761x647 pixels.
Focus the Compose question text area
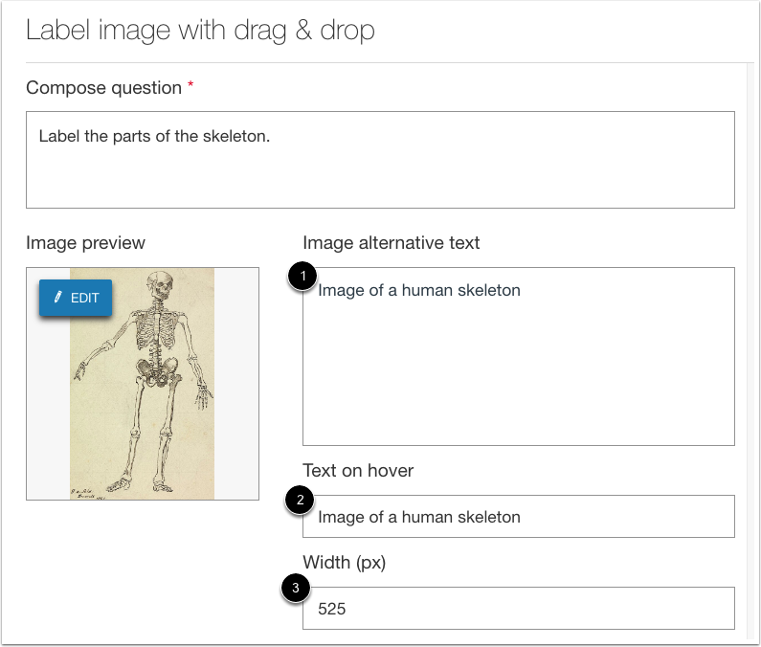[x=380, y=172]
